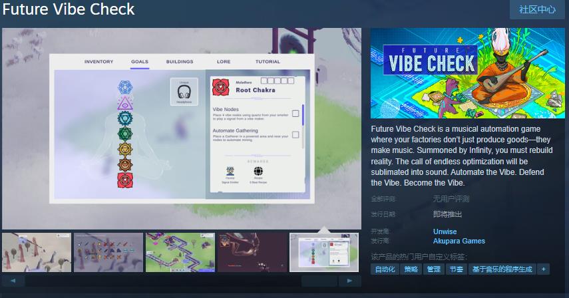The width and height of the screenshot is (569, 298).
Task: Click the green heart chakra icon
Action: [125, 134]
